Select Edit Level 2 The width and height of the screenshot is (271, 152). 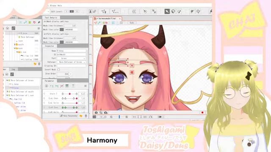coord(72,11)
